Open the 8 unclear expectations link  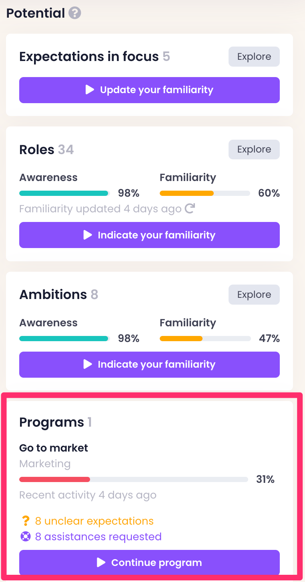click(x=94, y=521)
